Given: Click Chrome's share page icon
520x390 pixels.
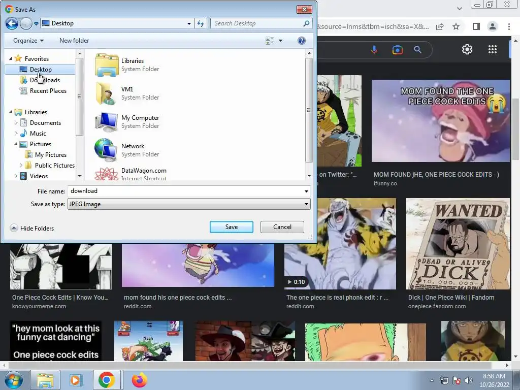Looking at the screenshot, I should tap(440, 26).
